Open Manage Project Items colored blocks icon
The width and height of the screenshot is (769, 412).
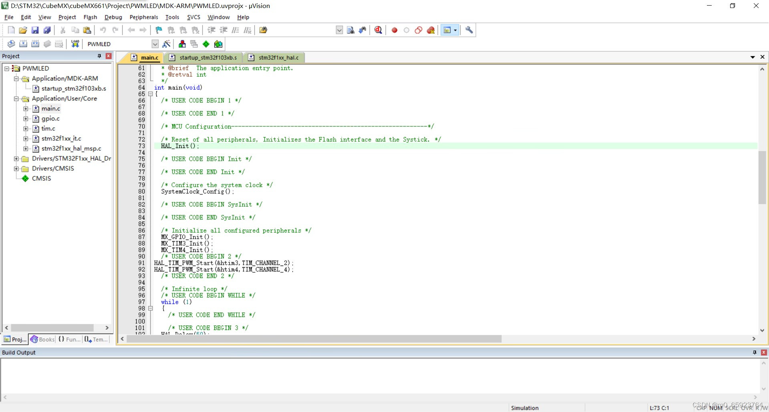[x=182, y=44]
